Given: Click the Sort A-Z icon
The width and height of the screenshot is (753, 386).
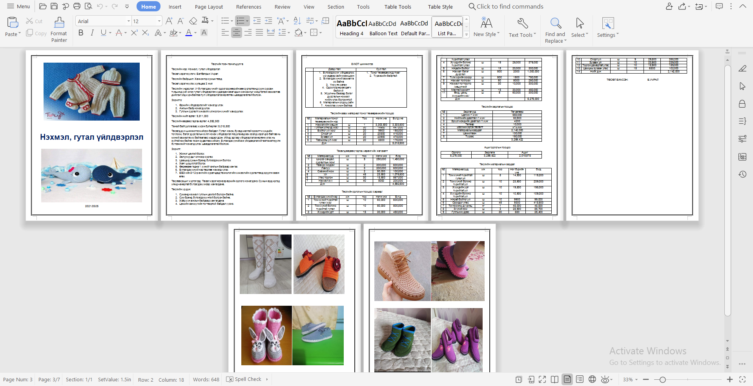Looking at the screenshot, I should point(297,21).
